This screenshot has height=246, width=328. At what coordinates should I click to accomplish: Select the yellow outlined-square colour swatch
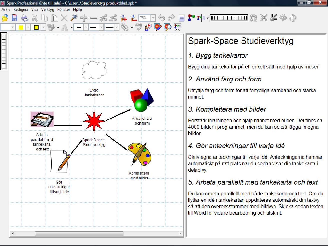tap(36, 27)
